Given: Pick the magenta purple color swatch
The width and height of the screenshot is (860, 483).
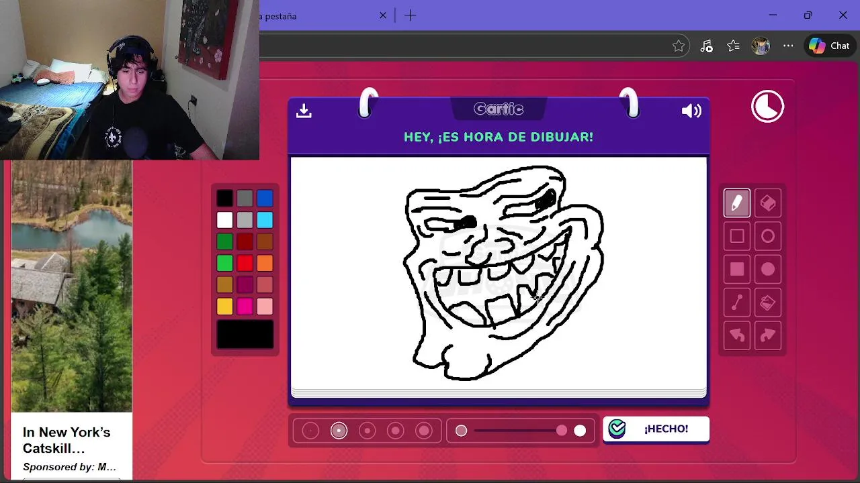Looking at the screenshot, I should coord(245,284).
